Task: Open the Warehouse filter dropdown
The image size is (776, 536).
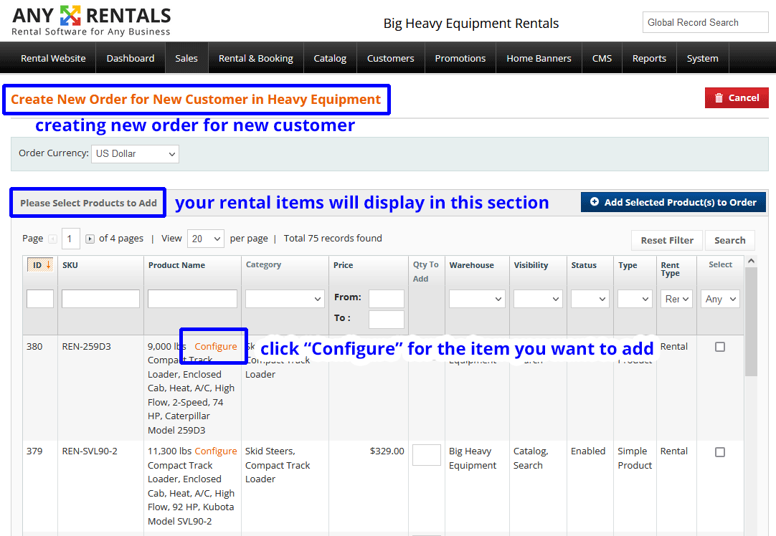Action: [477, 299]
